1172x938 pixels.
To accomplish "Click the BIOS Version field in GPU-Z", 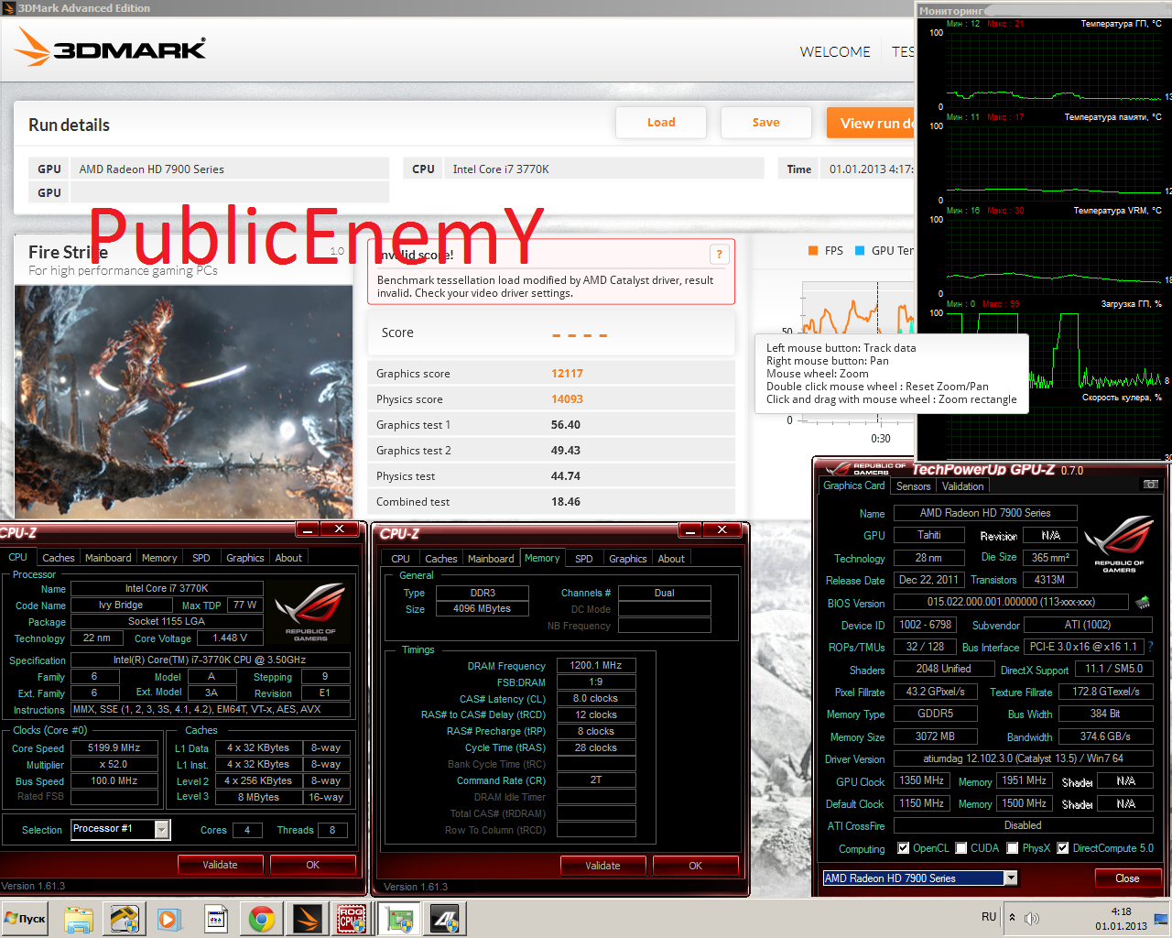I will (1011, 602).
